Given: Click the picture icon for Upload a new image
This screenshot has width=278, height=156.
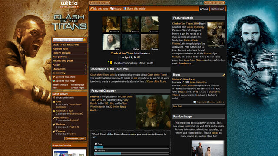Looking at the screenshot, I should (x=54, y=81).
